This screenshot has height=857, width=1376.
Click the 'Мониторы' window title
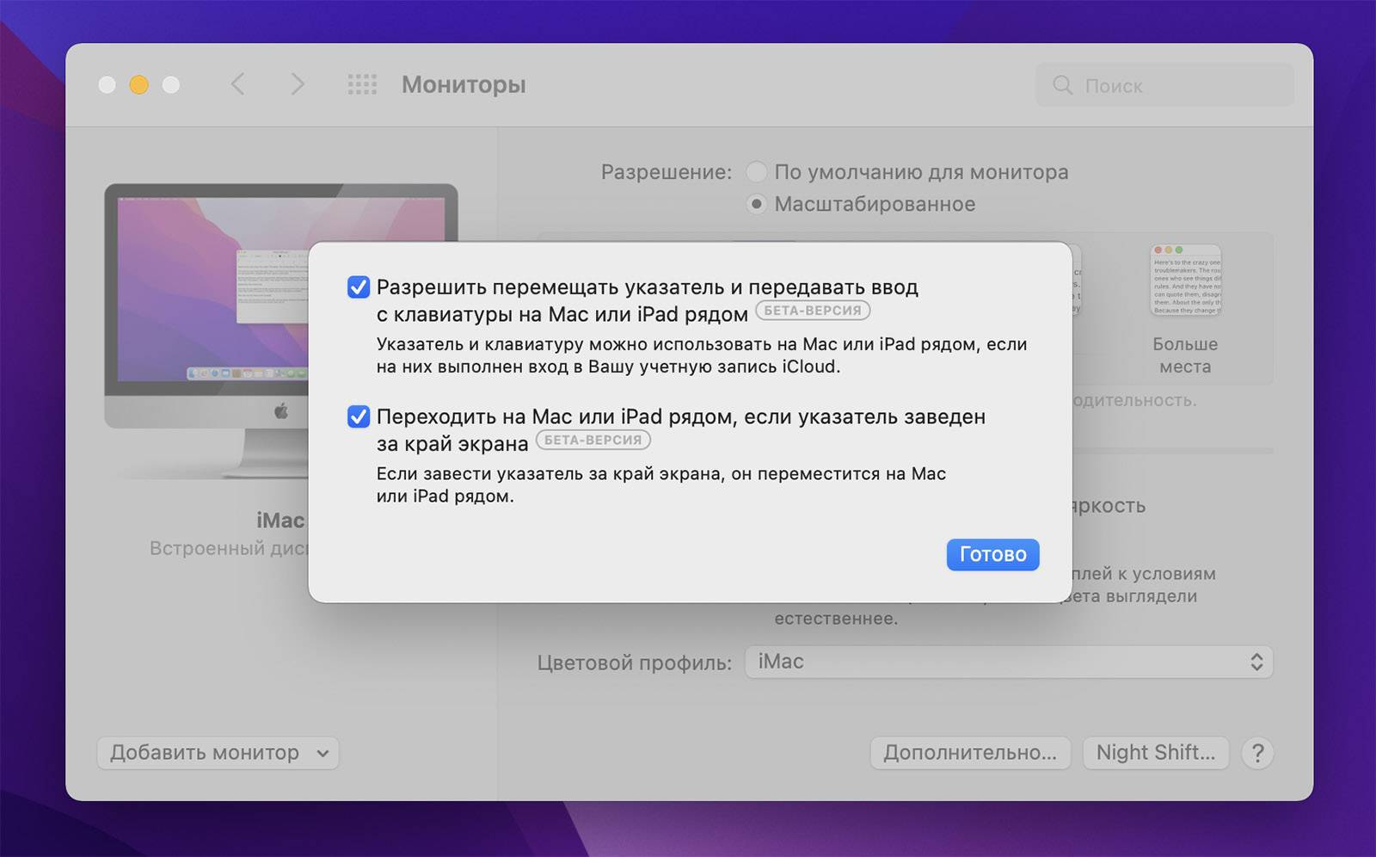(464, 84)
